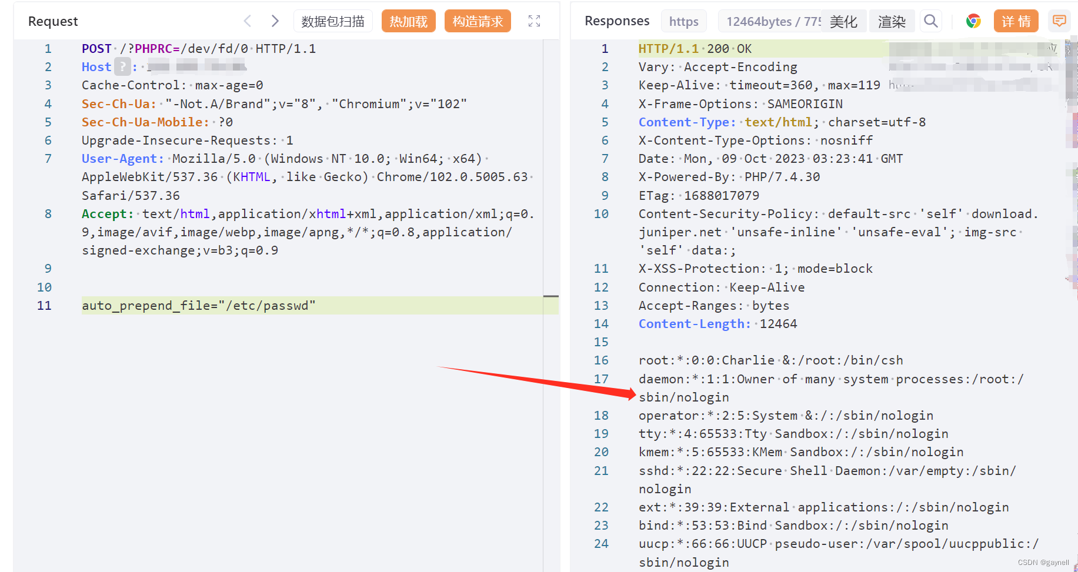Open response in Chrome browser icon
Screen dimensions: 1078x572
(x=973, y=21)
